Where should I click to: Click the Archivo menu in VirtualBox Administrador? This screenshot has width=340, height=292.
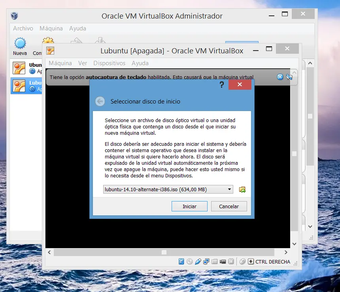coord(23,28)
